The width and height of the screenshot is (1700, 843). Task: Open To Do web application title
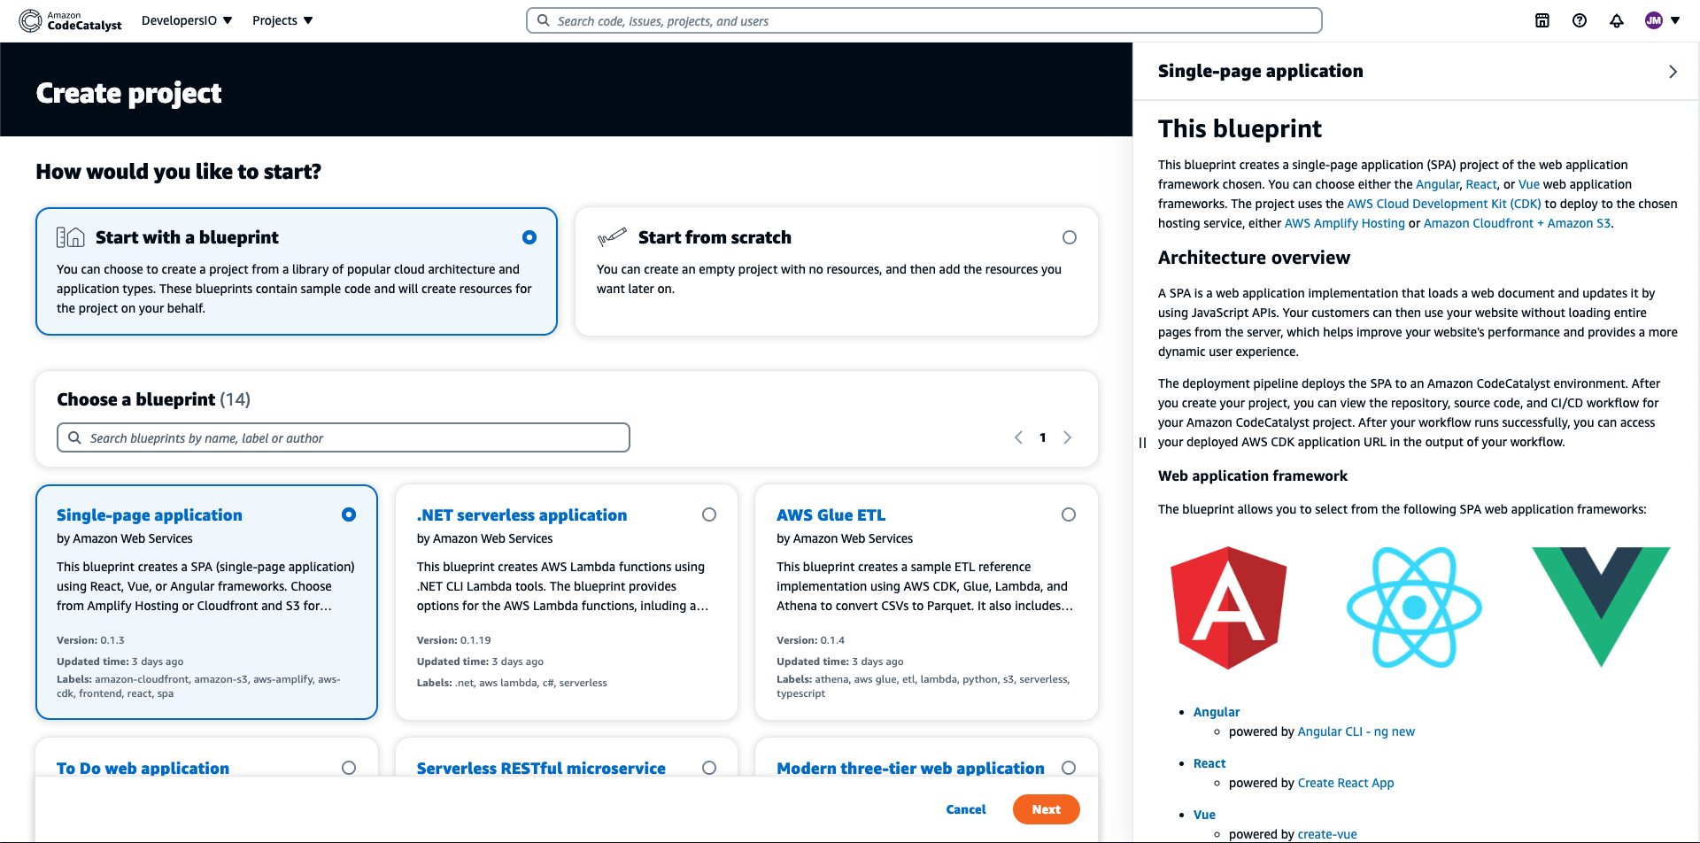pyautogui.click(x=143, y=769)
